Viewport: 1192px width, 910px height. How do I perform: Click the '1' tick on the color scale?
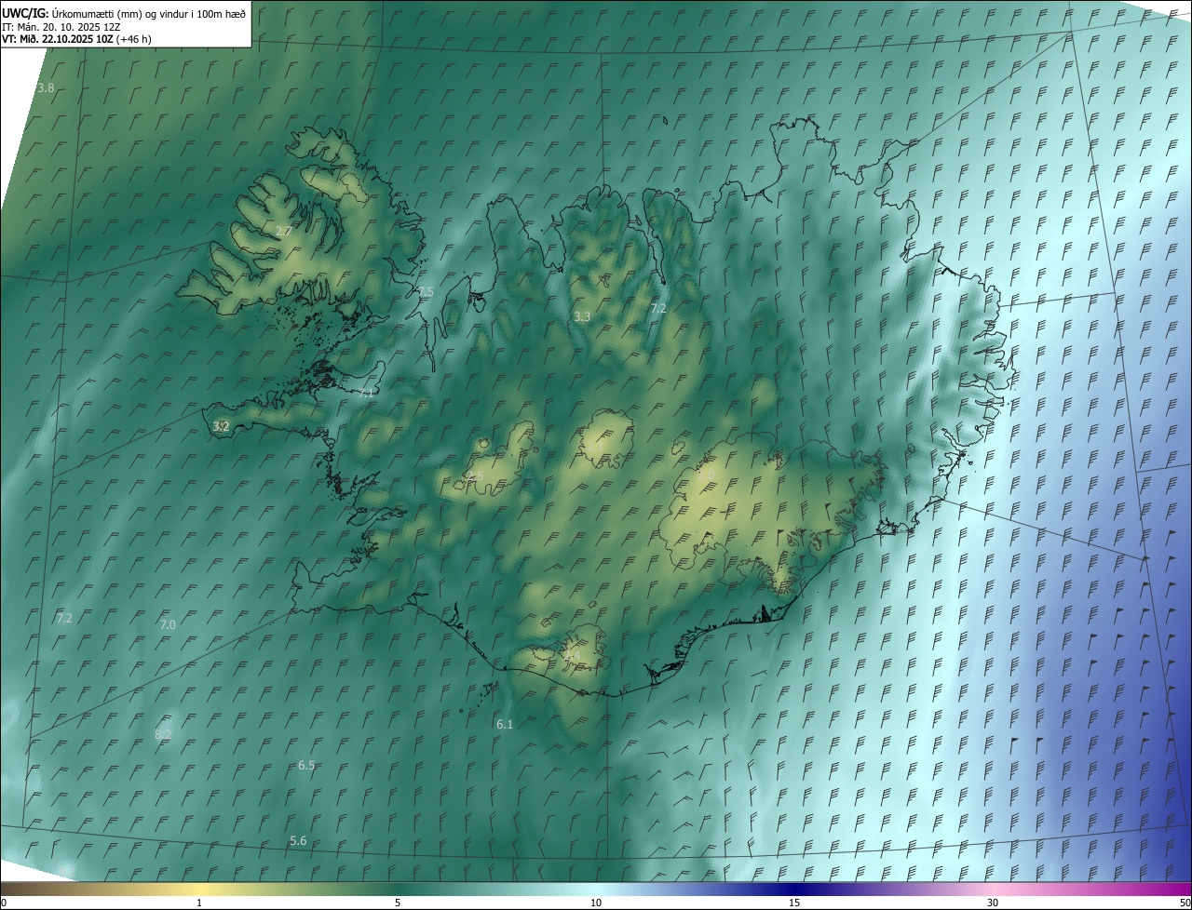[x=199, y=903]
